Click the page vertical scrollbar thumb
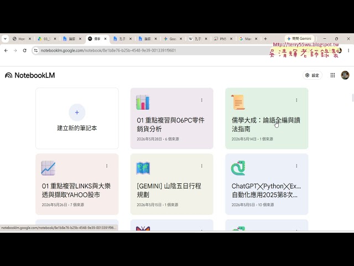The height and width of the screenshot is (266, 354). (352, 98)
